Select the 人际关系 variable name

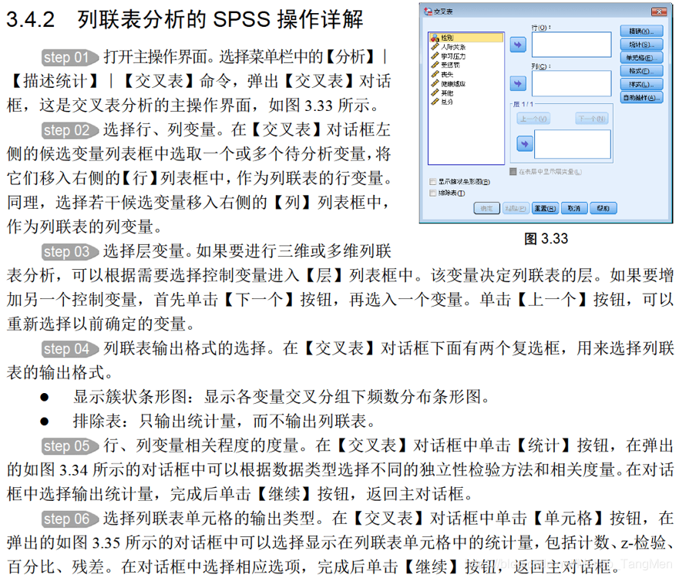pyautogui.click(x=453, y=47)
